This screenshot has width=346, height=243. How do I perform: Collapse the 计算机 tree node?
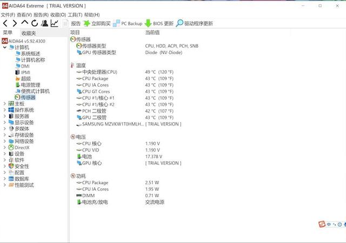(5, 47)
